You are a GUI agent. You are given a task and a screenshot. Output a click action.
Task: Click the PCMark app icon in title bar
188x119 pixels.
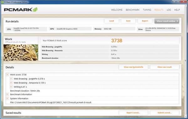2,2
